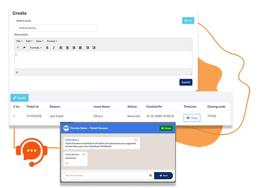Open the Format menu in editor
The image size is (264, 188).
click(52, 41)
